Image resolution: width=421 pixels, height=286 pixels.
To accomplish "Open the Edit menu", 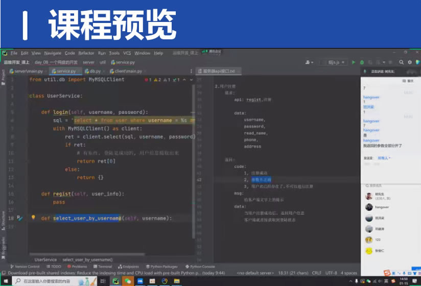I will tap(25, 53).
